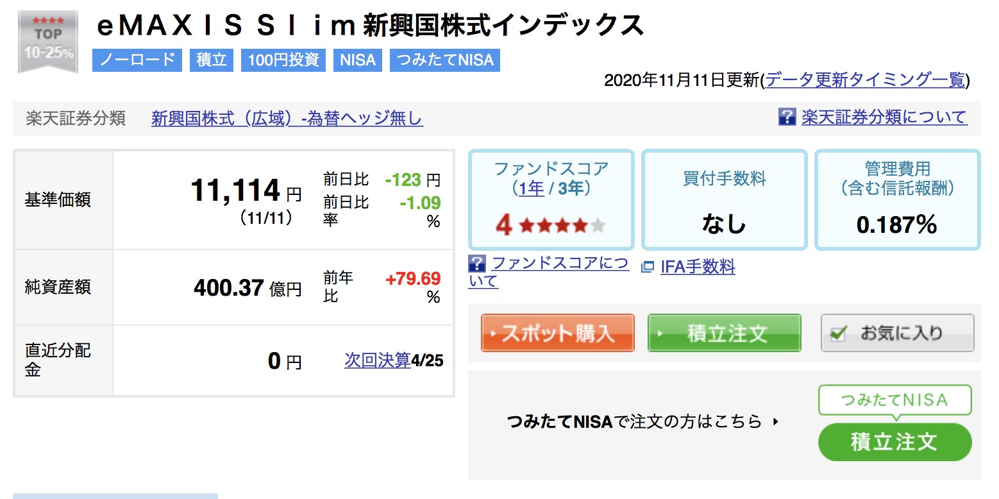The image size is (999, 499).
Task: Click the question mark icon beside ファンドスコアについて
Action: [x=477, y=264]
